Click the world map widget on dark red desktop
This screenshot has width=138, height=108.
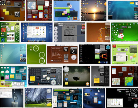point(31,5)
